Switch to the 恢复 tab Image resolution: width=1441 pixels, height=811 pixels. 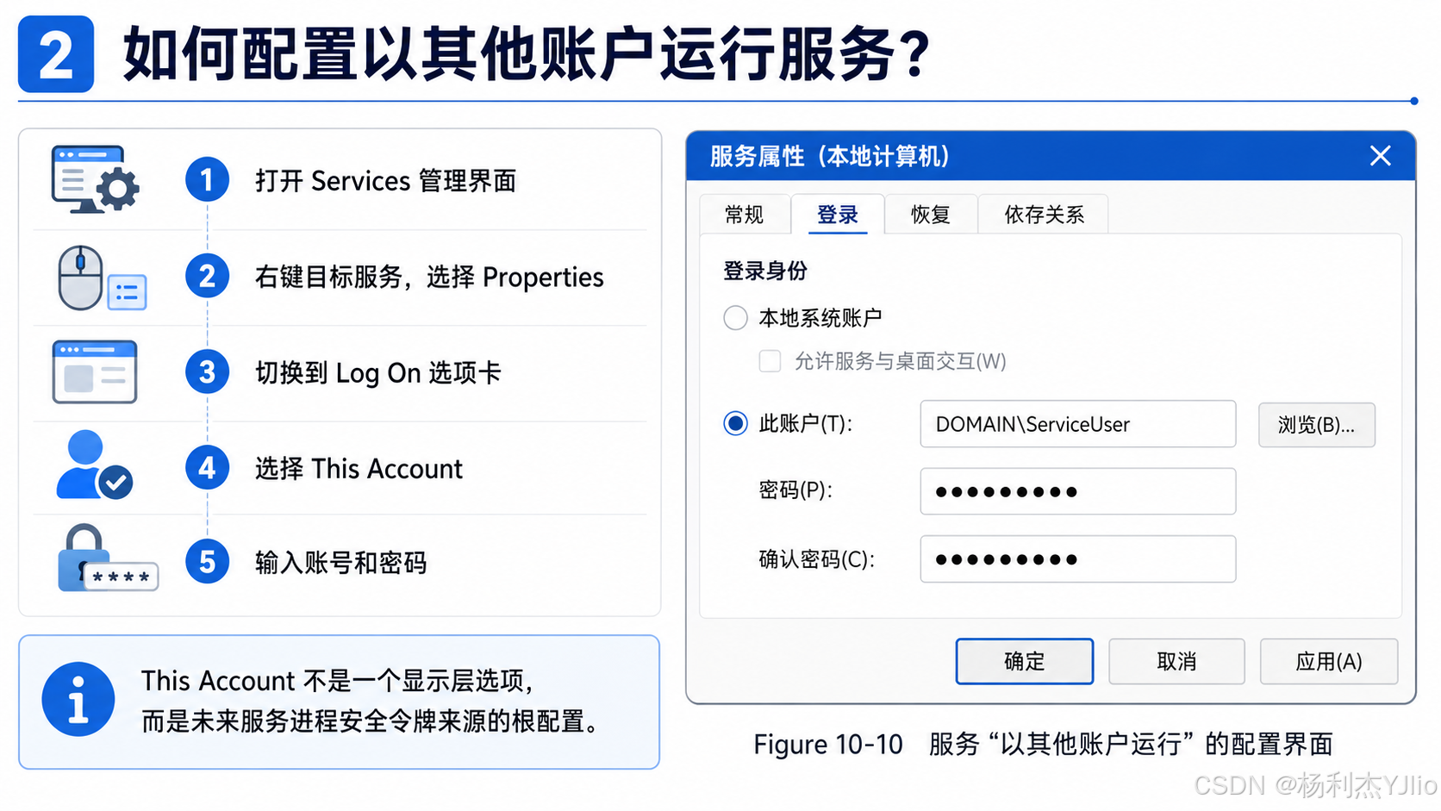point(931,215)
